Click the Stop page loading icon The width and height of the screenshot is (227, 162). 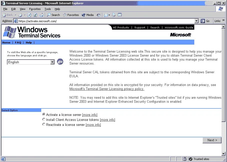[29, 15]
